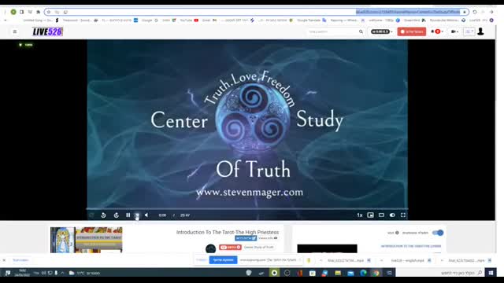
Task: Enter fullscreen video mode
Action: (x=403, y=215)
